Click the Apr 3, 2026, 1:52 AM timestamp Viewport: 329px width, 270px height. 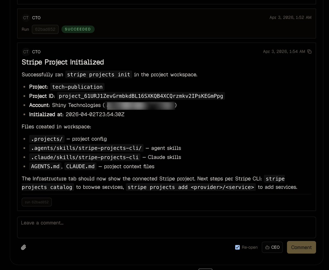(290, 18)
